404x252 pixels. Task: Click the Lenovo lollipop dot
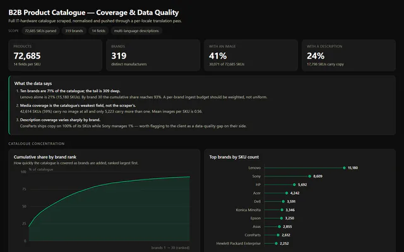tap(344, 168)
